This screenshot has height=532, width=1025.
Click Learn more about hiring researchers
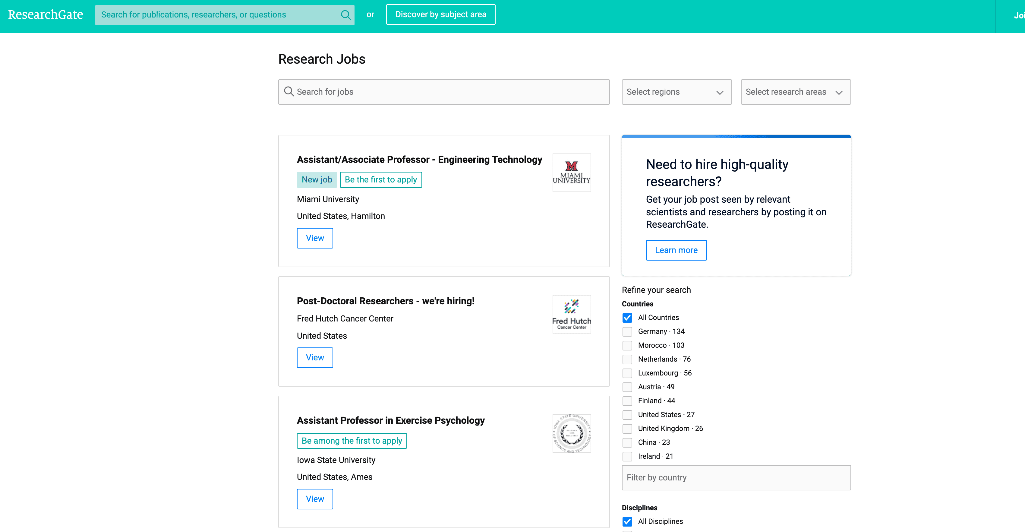coord(676,251)
